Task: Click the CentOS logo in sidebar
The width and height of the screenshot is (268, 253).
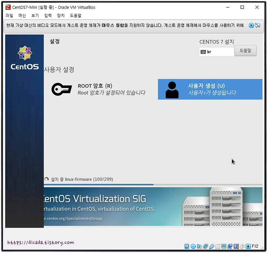Action: pyautogui.click(x=25, y=58)
